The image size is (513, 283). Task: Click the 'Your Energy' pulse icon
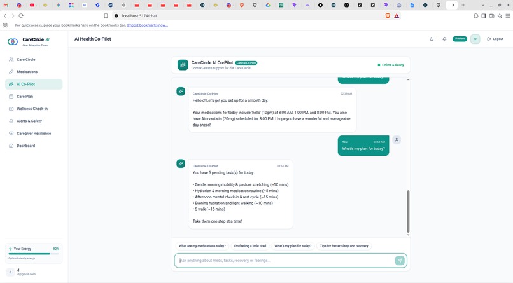point(10,249)
